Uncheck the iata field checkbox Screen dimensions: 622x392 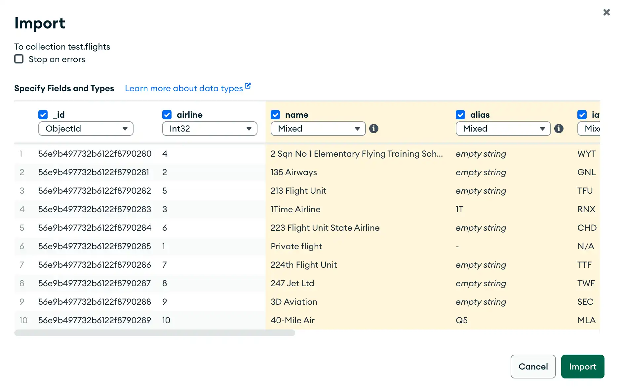click(582, 115)
